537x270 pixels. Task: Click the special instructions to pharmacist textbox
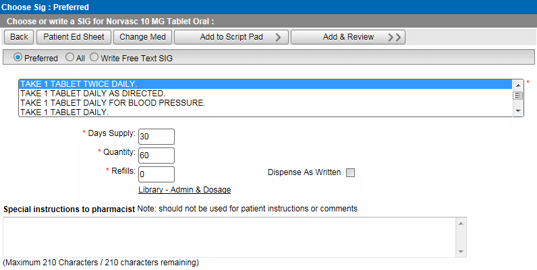(229, 237)
